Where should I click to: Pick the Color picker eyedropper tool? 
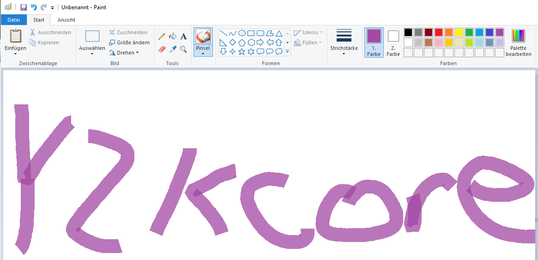173,49
